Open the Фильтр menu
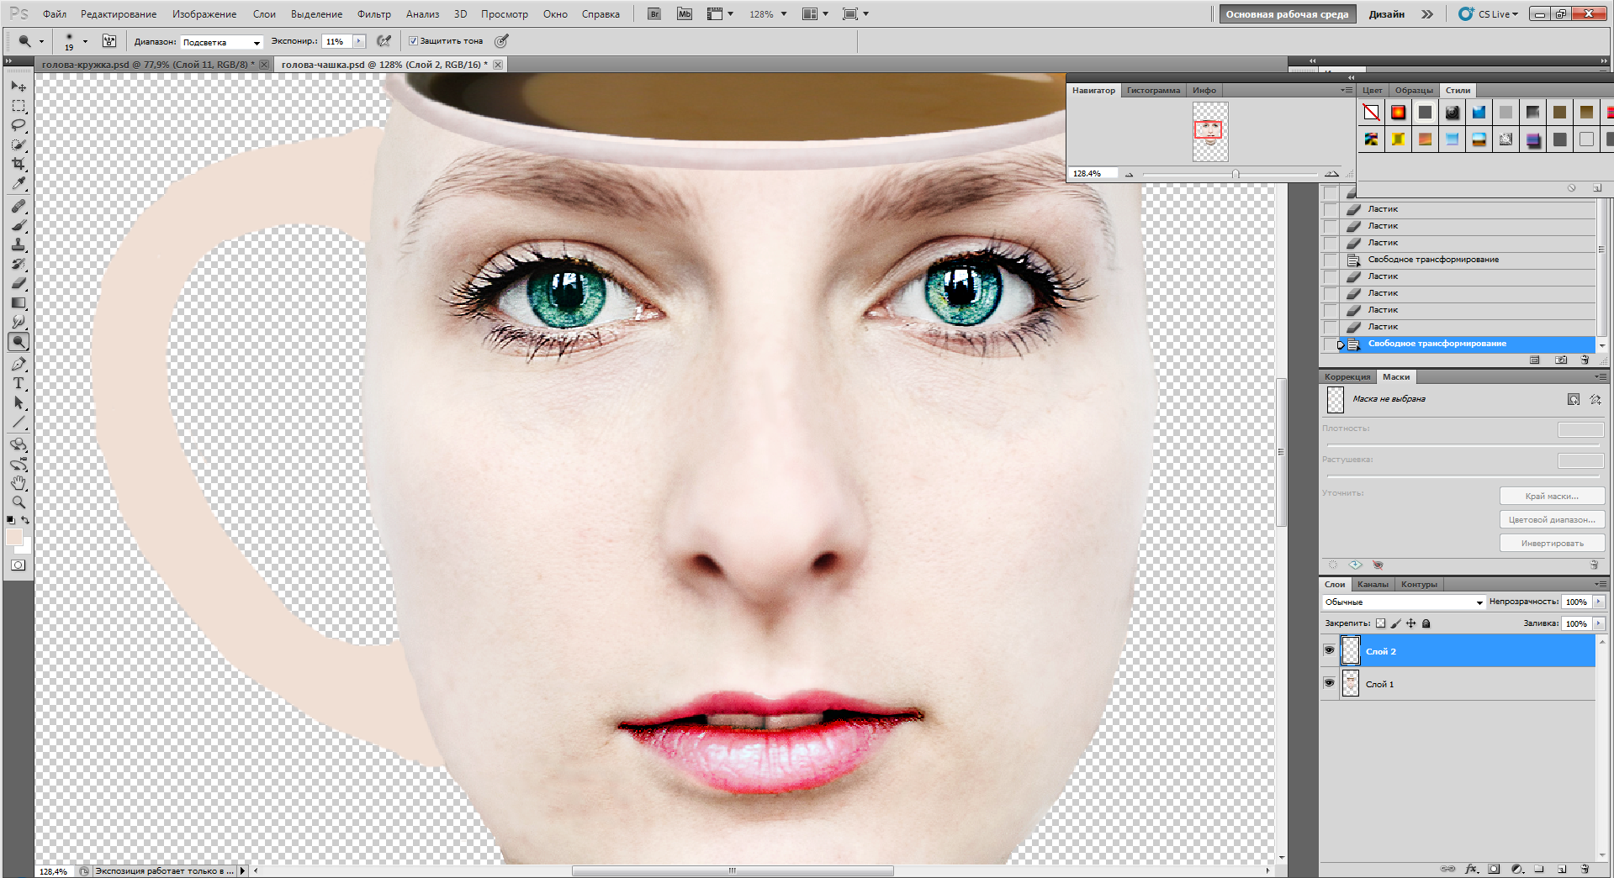Screen dimensions: 1614x878 pyautogui.click(x=373, y=14)
